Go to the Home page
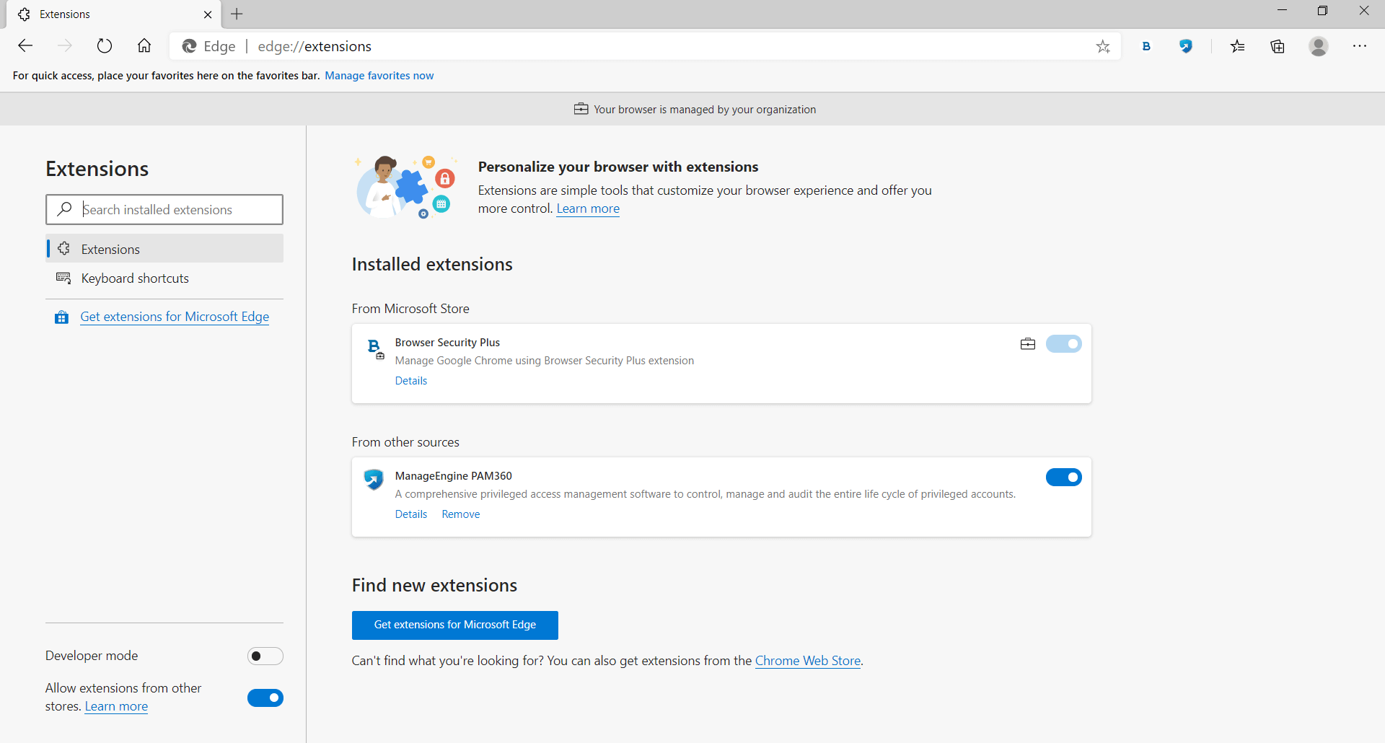This screenshot has height=743, width=1385. (x=144, y=46)
